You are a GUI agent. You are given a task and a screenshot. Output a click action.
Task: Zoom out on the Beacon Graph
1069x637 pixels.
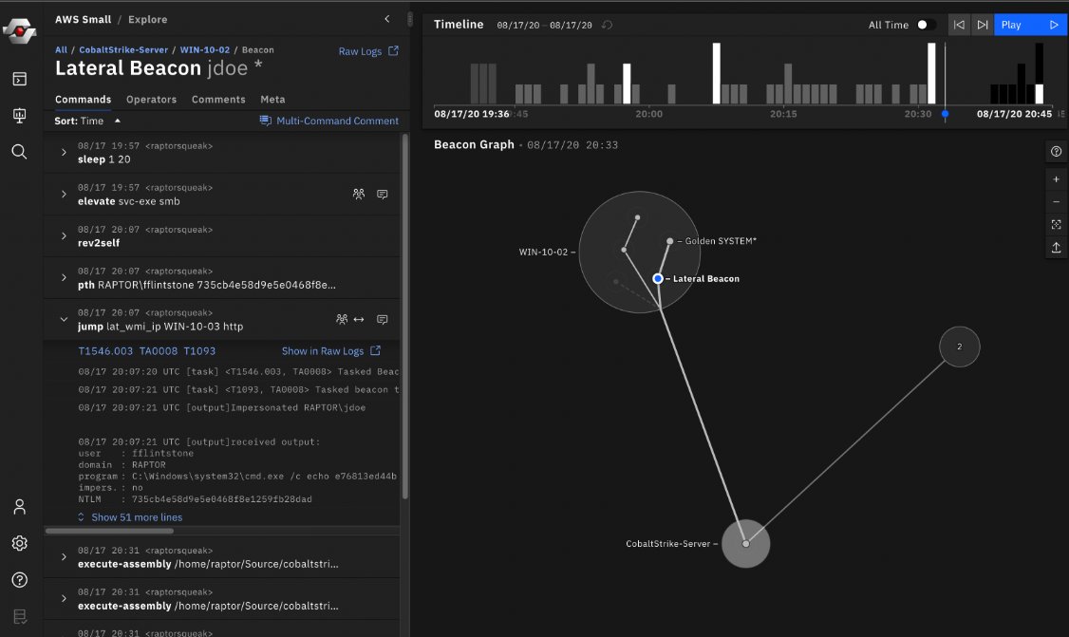pos(1056,201)
